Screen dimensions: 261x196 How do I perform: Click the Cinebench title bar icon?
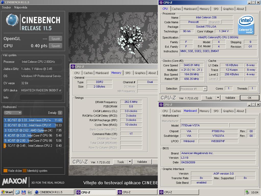(x=3, y=2)
